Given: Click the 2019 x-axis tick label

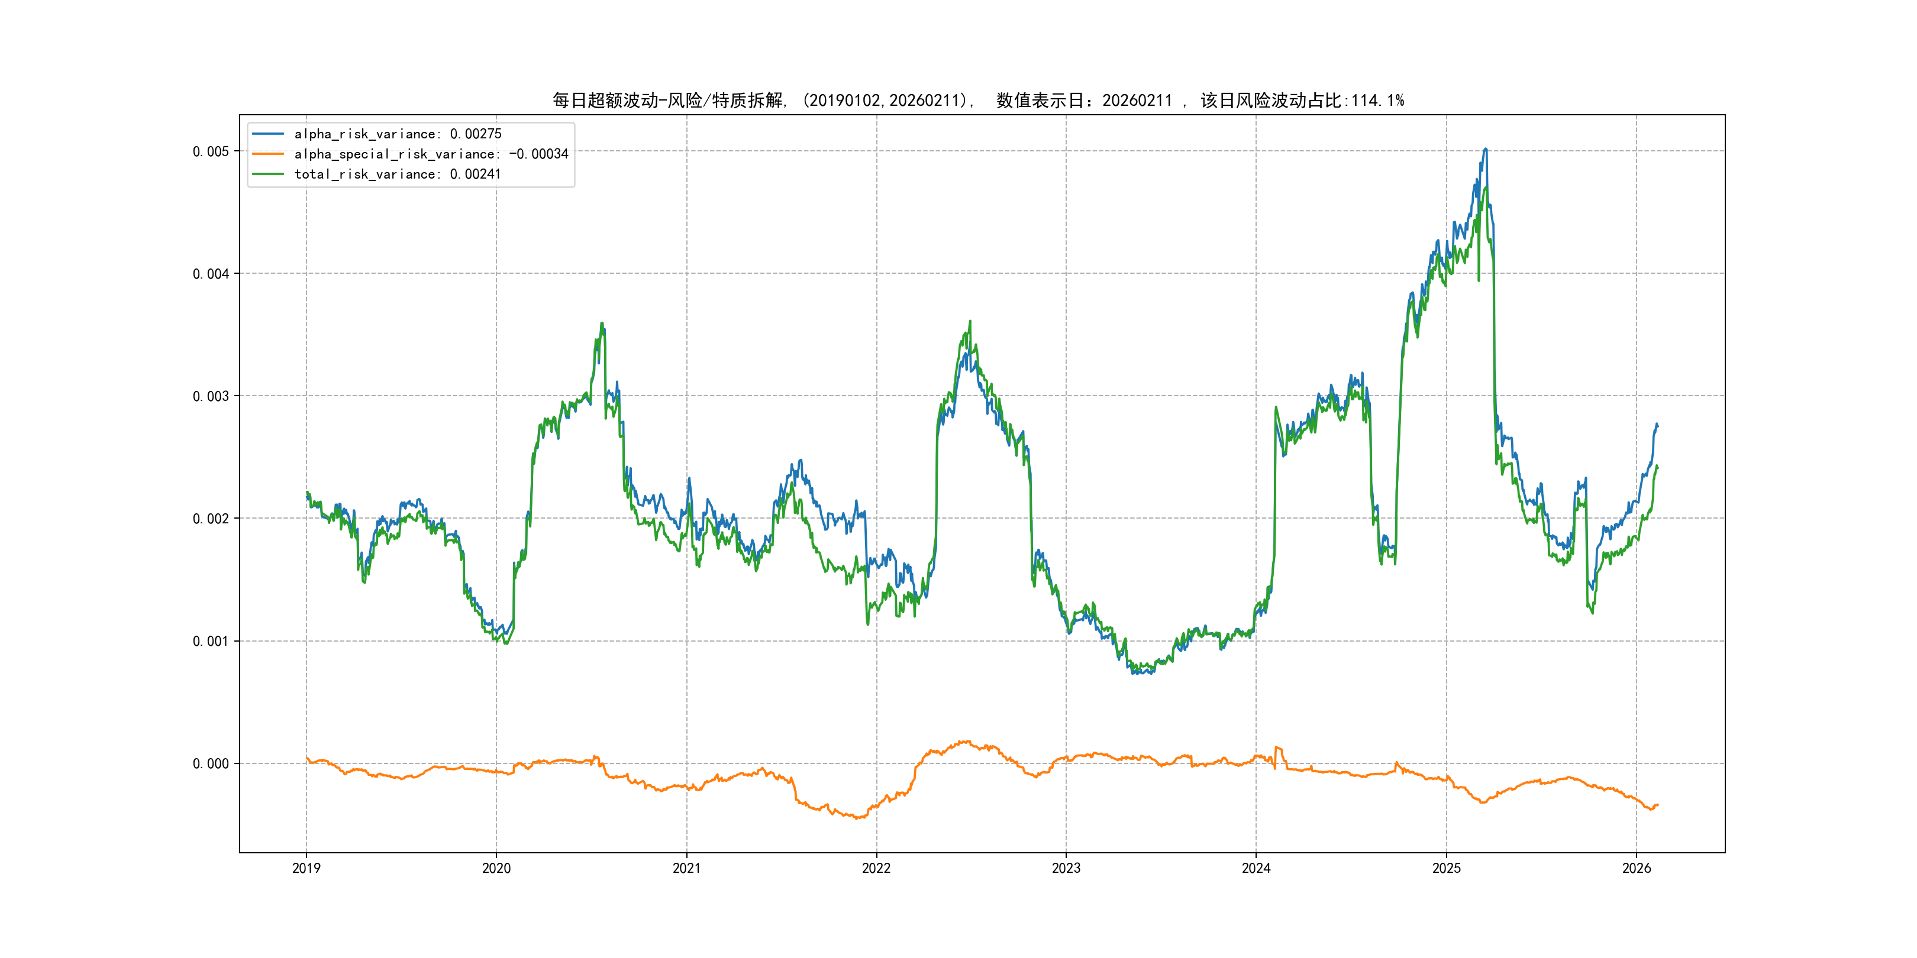Looking at the screenshot, I should 306,868.
